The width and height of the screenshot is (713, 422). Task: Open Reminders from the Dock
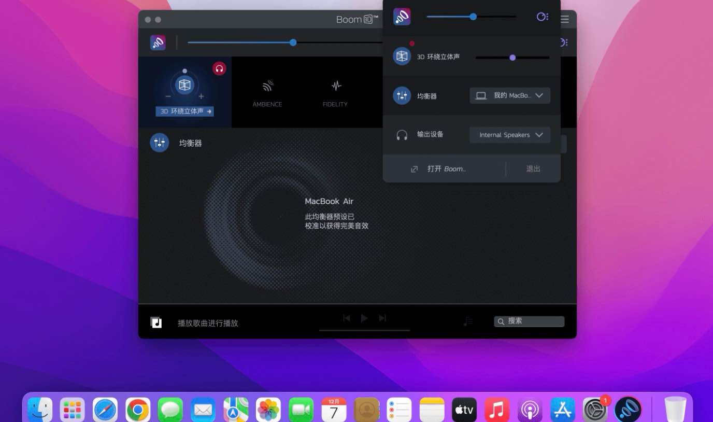[x=399, y=410]
